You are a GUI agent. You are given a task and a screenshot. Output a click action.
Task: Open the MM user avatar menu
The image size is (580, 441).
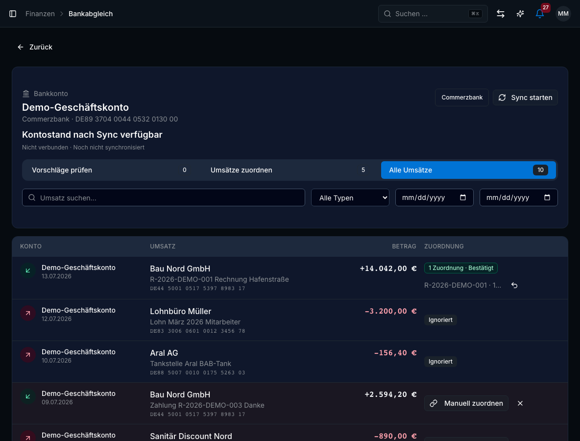point(563,14)
